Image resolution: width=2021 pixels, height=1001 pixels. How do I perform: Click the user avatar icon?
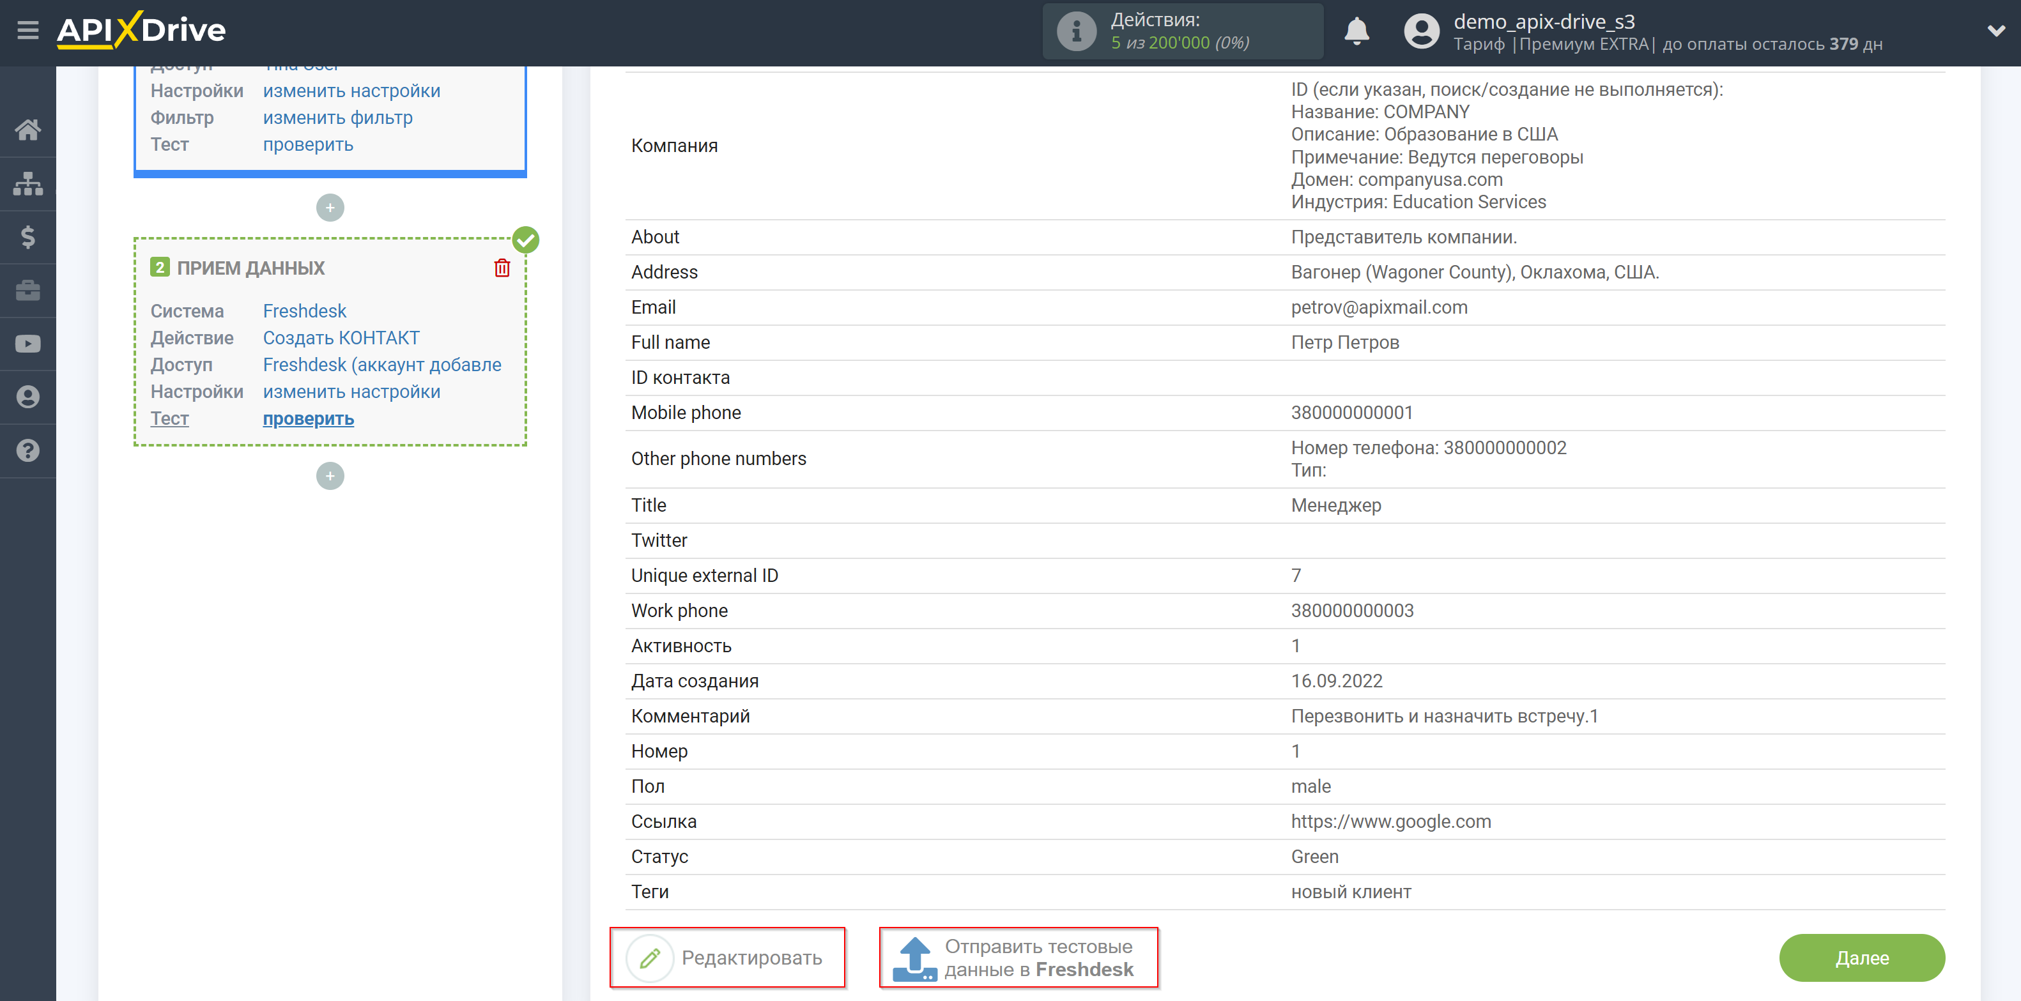click(1422, 31)
